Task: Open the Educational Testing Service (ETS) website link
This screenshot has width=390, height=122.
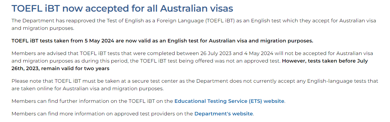Action: point(229,101)
